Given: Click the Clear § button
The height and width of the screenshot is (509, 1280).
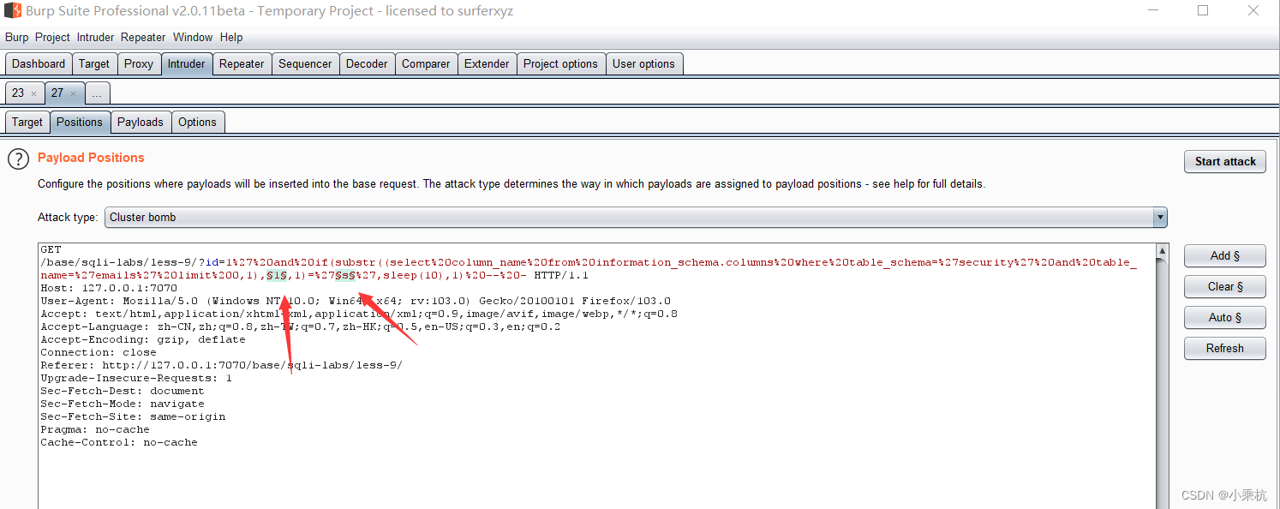Looking at the screenshot, I should [1225, 287].
